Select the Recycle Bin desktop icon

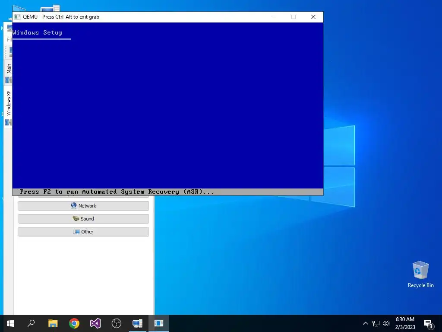(x=420, y=275)
